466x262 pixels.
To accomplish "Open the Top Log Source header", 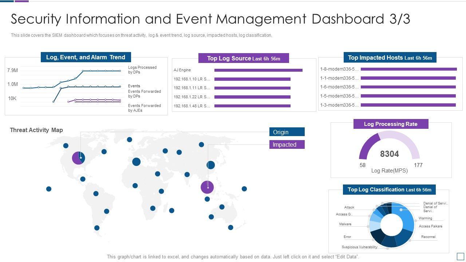I will (244, 58).
